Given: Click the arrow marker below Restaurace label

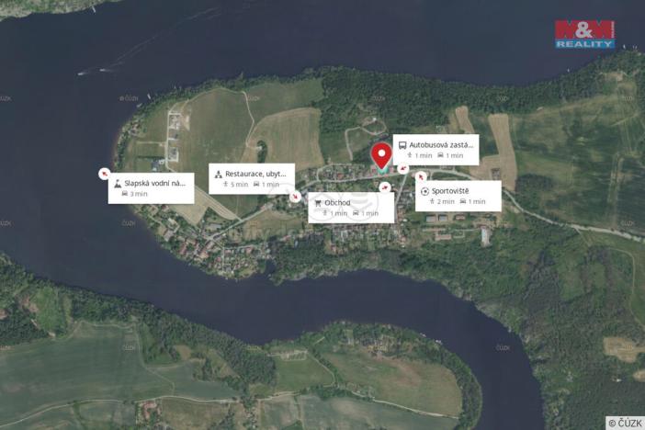Looking at the screenshot, I should [295, 197].
